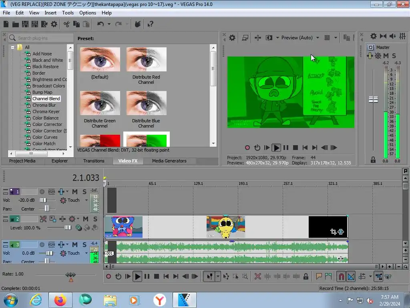410x308 pixels.
Task: Open project Properties gear in toolbar
Action: tap(54, 24)
